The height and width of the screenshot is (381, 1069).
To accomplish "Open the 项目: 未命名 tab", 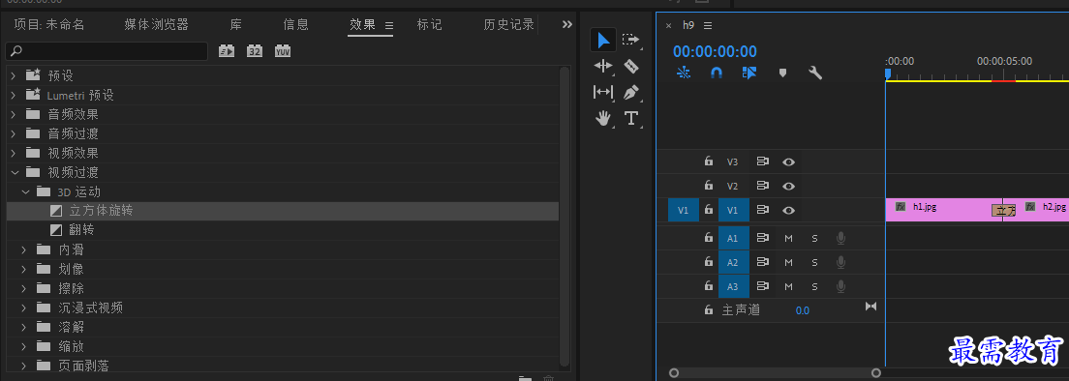I will pos(49,24).
